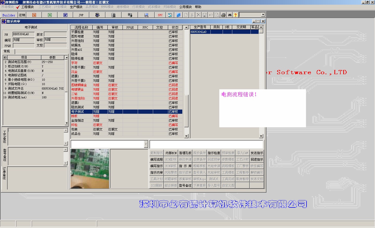
Task: Click the new document icon
Action: click(x=186, y=15)
